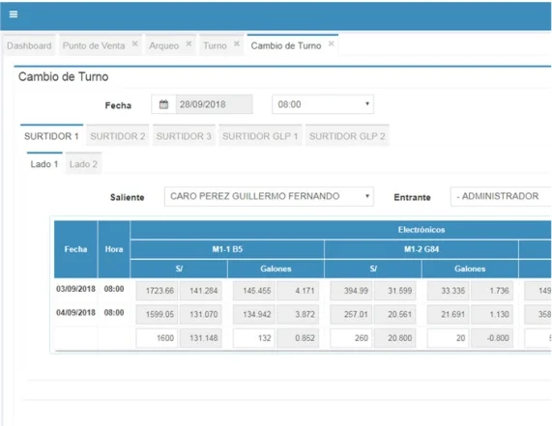Click the 132 Galones input field
The image size is (552, 426).
[254, 338]
